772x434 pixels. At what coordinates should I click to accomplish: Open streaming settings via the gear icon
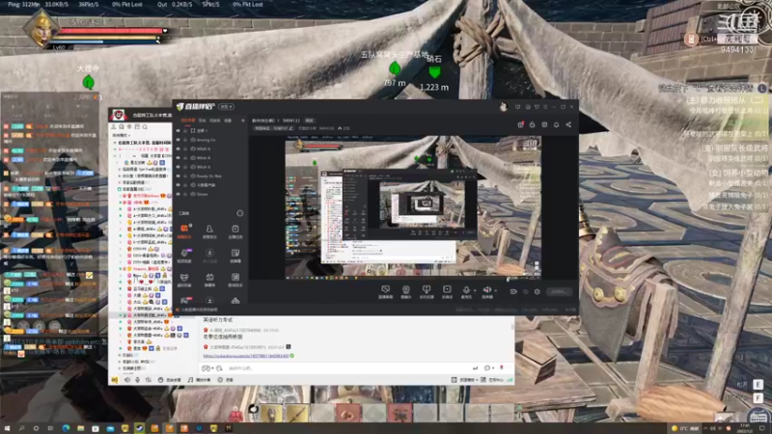pos(538,292)
